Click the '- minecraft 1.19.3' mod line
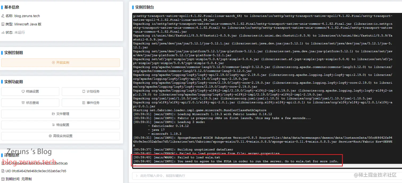The width and height of the screenshot is (402, 183). pyautogui.click(x=165, y=134)
